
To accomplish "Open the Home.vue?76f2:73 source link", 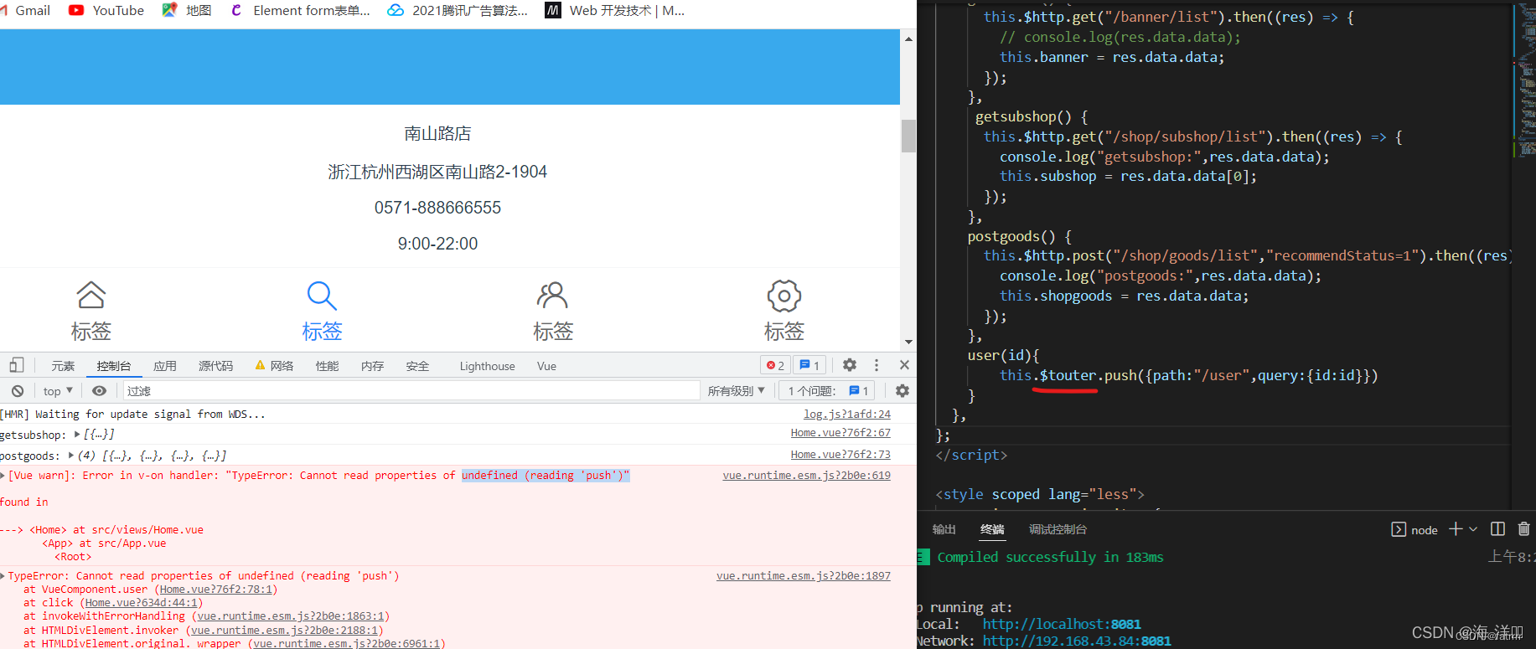I will click(x=840, y=455).
